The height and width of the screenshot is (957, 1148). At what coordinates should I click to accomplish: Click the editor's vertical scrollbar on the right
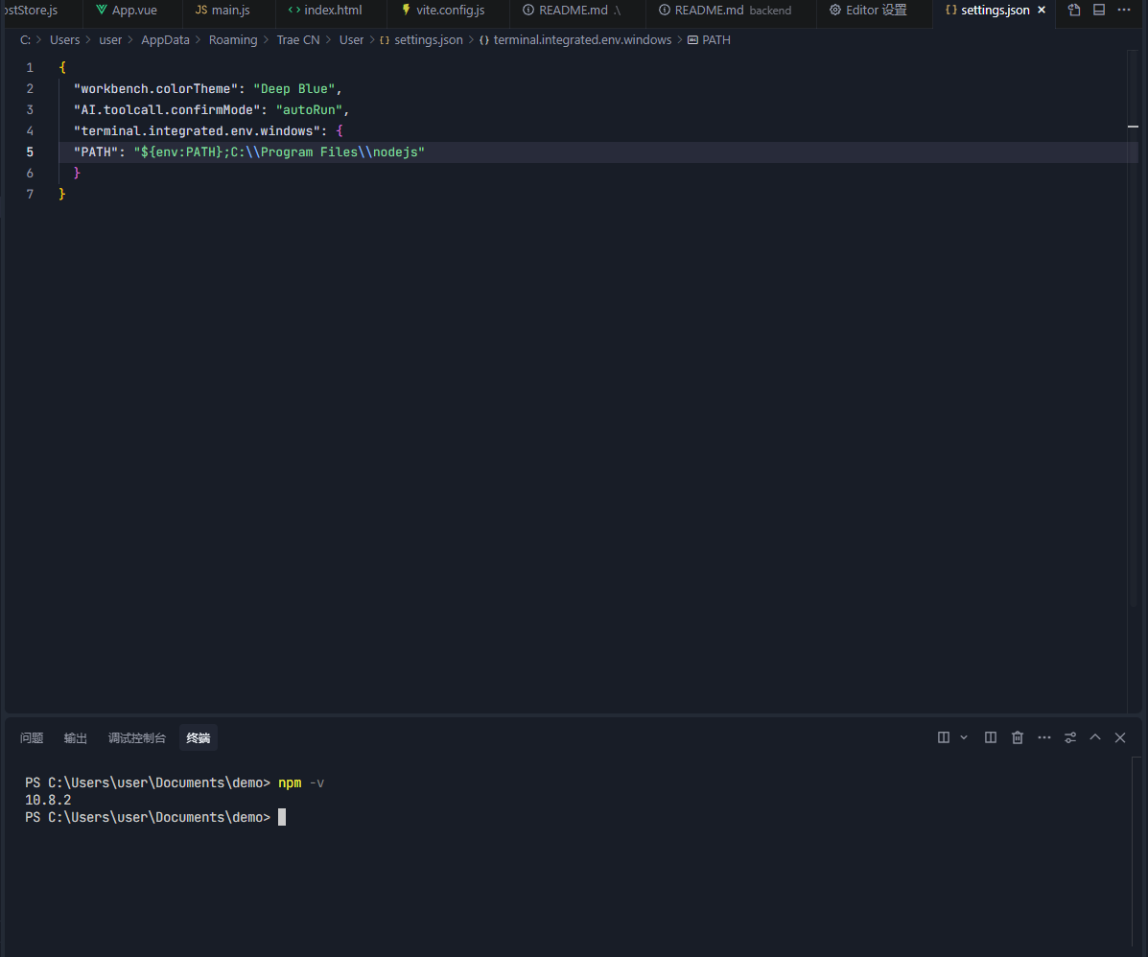[1133, 126]
